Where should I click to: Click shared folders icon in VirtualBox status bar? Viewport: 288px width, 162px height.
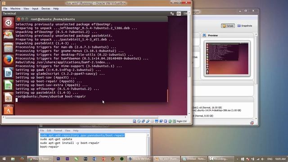tap(152, 121)
